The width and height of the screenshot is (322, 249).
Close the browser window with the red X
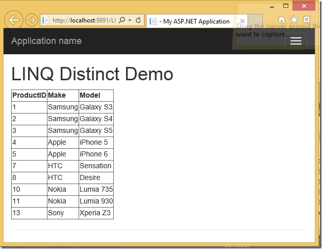click(x=304, y=6)
